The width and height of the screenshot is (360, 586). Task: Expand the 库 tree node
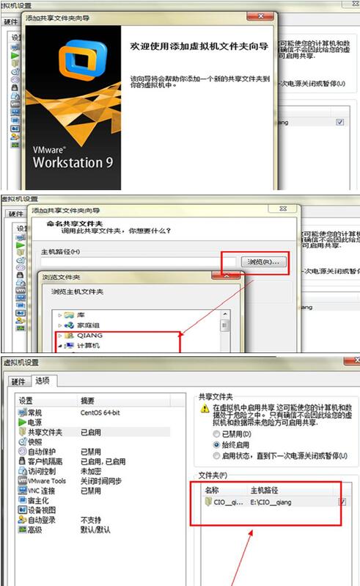coord(59,315)
